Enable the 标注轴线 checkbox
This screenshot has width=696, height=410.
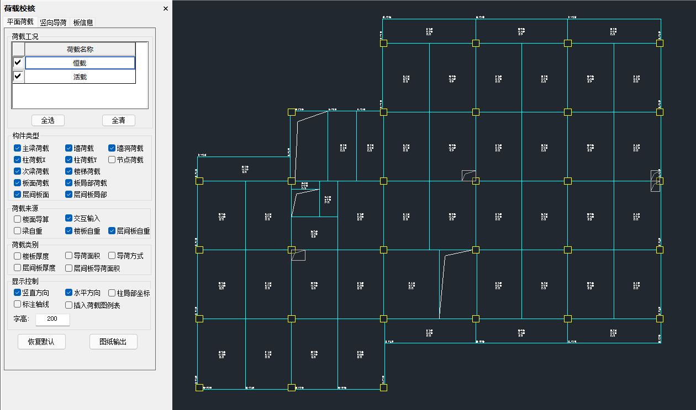(x=18, y=304)
